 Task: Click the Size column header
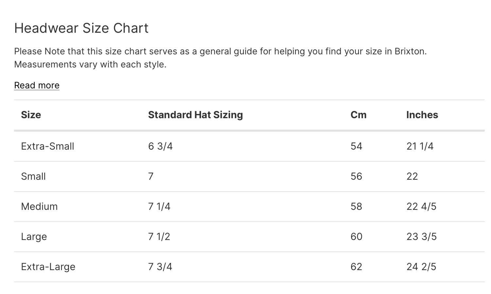click(31, 115)
